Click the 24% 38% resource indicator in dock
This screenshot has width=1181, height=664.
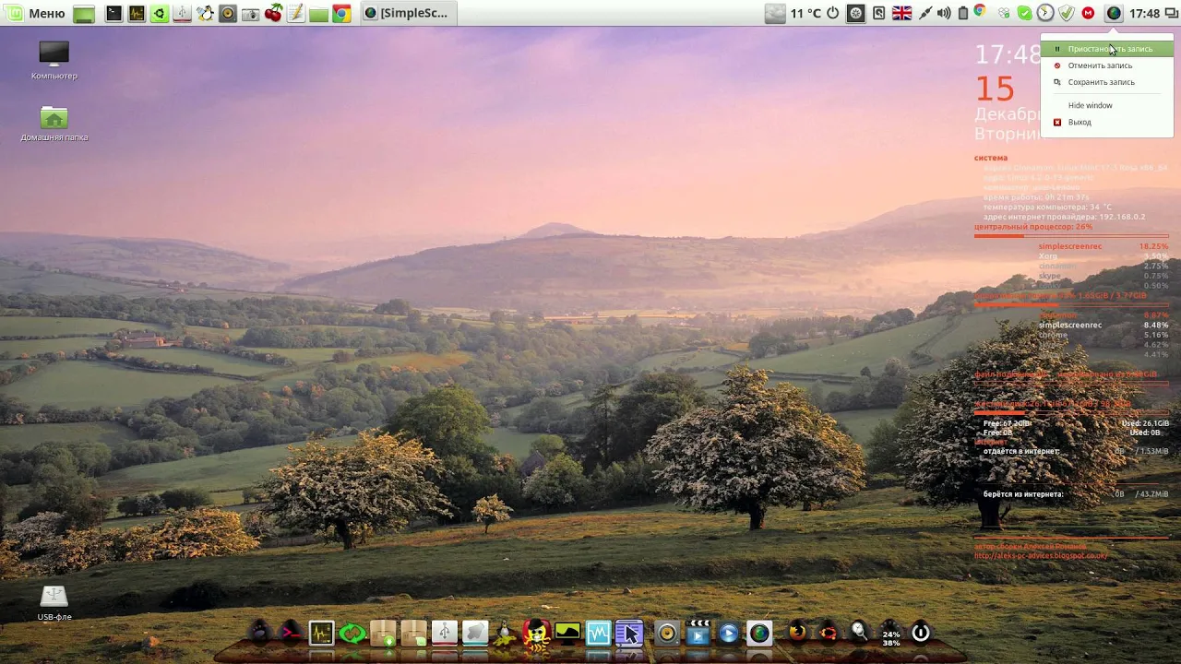click(890, 632)
